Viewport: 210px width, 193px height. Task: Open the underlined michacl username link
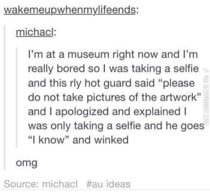[x=35, y=32]
